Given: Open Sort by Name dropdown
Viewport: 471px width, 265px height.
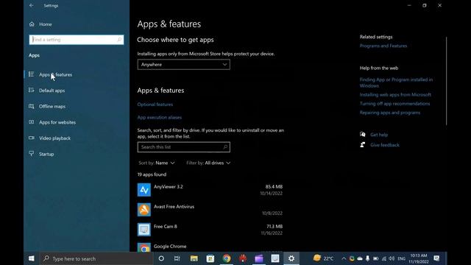Looking at the screenshot, I should tap(157, 163).
